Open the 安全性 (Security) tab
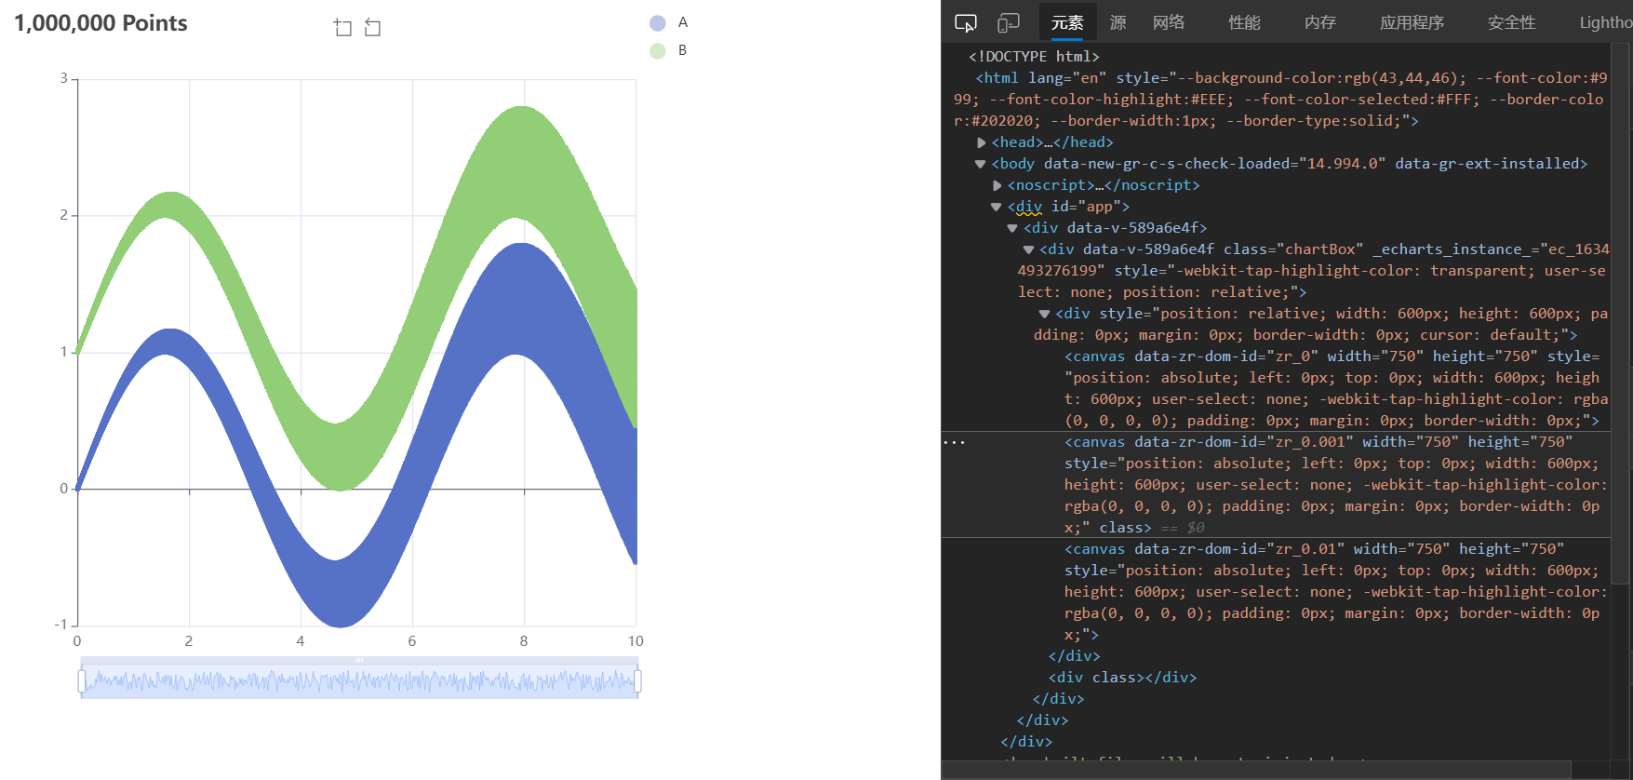The width and height of the screenshot is (1633, 780). (1511, 22)
